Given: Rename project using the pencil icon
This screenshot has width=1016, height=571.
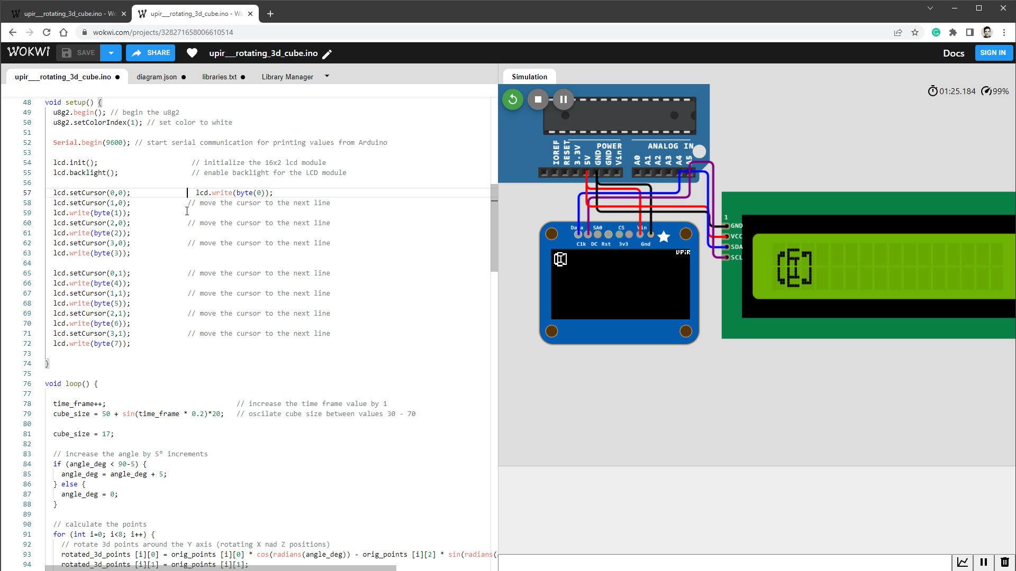Looking at the screenshot, I should coord(327,53).
